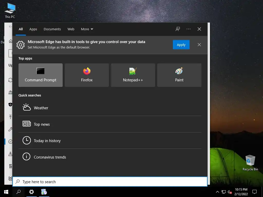Open the clock showing 10:15 PM
Image resolution: width=263 pixels, height=197 pixels.
tap(241, 192)
